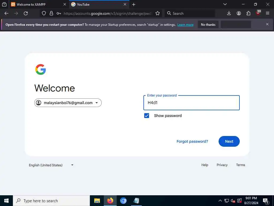Open Terms link in footer

pyautogui.click(x=241, y=165)
